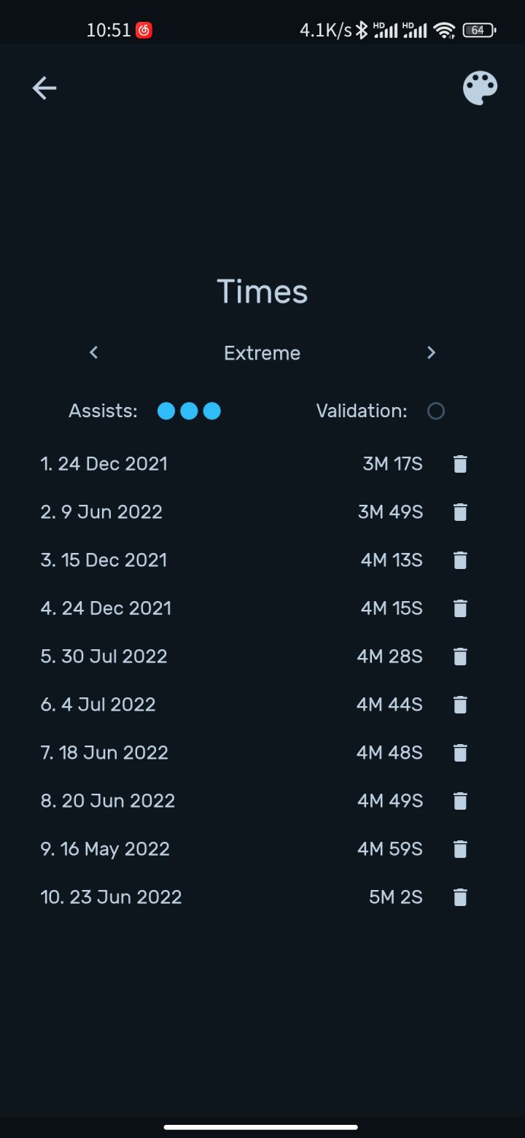Switch to previous difficulty with left chevron
The image size is (525, 1138).
(94, 353)
